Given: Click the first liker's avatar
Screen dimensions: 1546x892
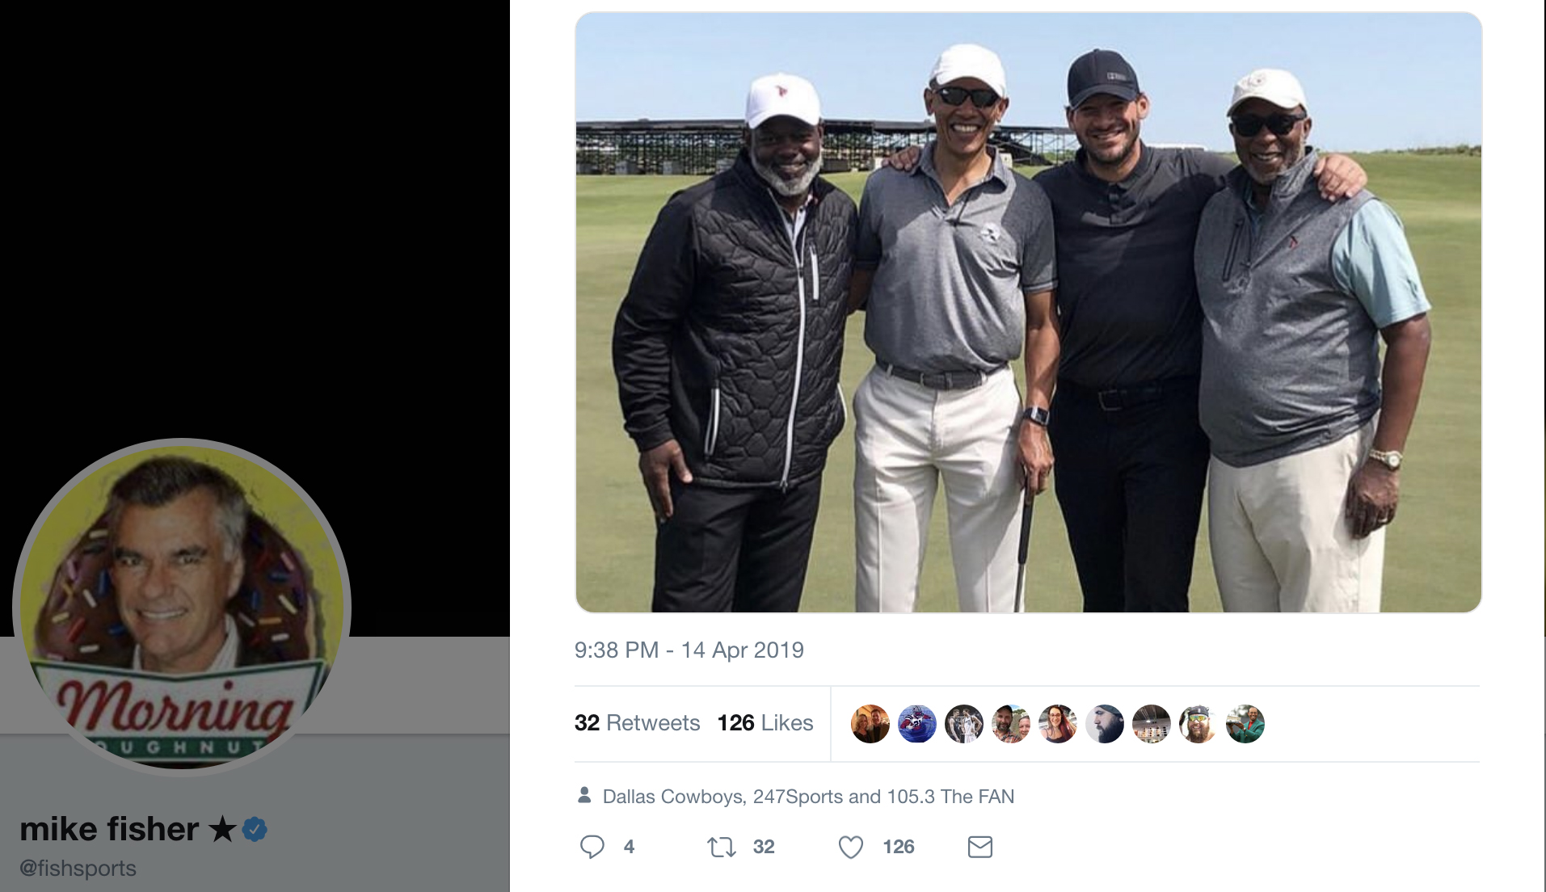Looking at the screenshot, I should point(870,724).
